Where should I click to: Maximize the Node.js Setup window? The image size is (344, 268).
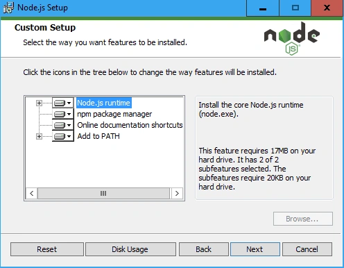pos(295,8)
